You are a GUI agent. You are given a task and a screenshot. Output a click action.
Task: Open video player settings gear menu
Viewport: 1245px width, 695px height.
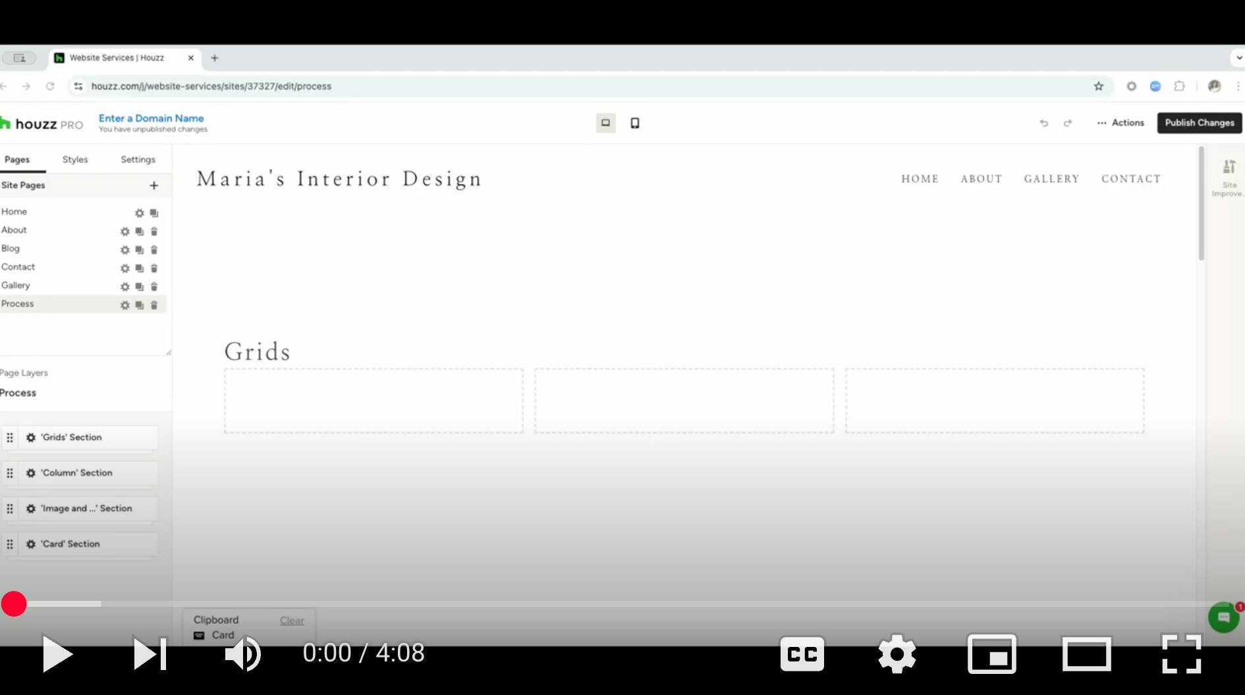click(x=897, y=654)
